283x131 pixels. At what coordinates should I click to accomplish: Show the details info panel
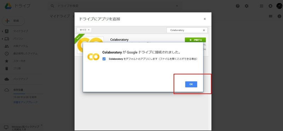(279, 16)
